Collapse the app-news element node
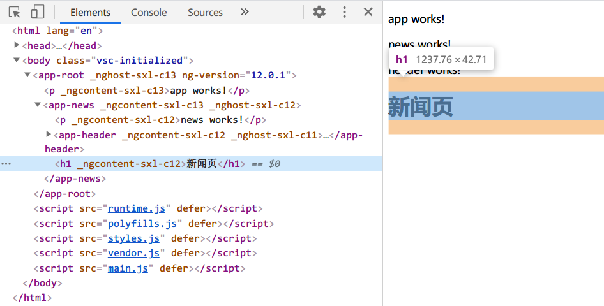 [38, 105]
